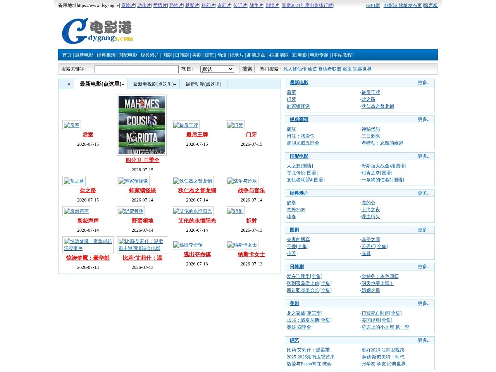Click the 蚌家镇怪谈 image thumbnail
Screen dimensions: 496x372
pos(133,181)
